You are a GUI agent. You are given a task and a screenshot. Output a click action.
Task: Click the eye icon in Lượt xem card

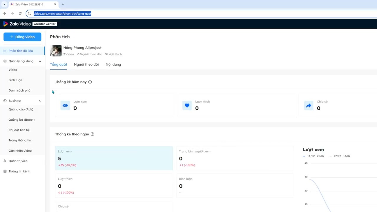pos(65,105)
